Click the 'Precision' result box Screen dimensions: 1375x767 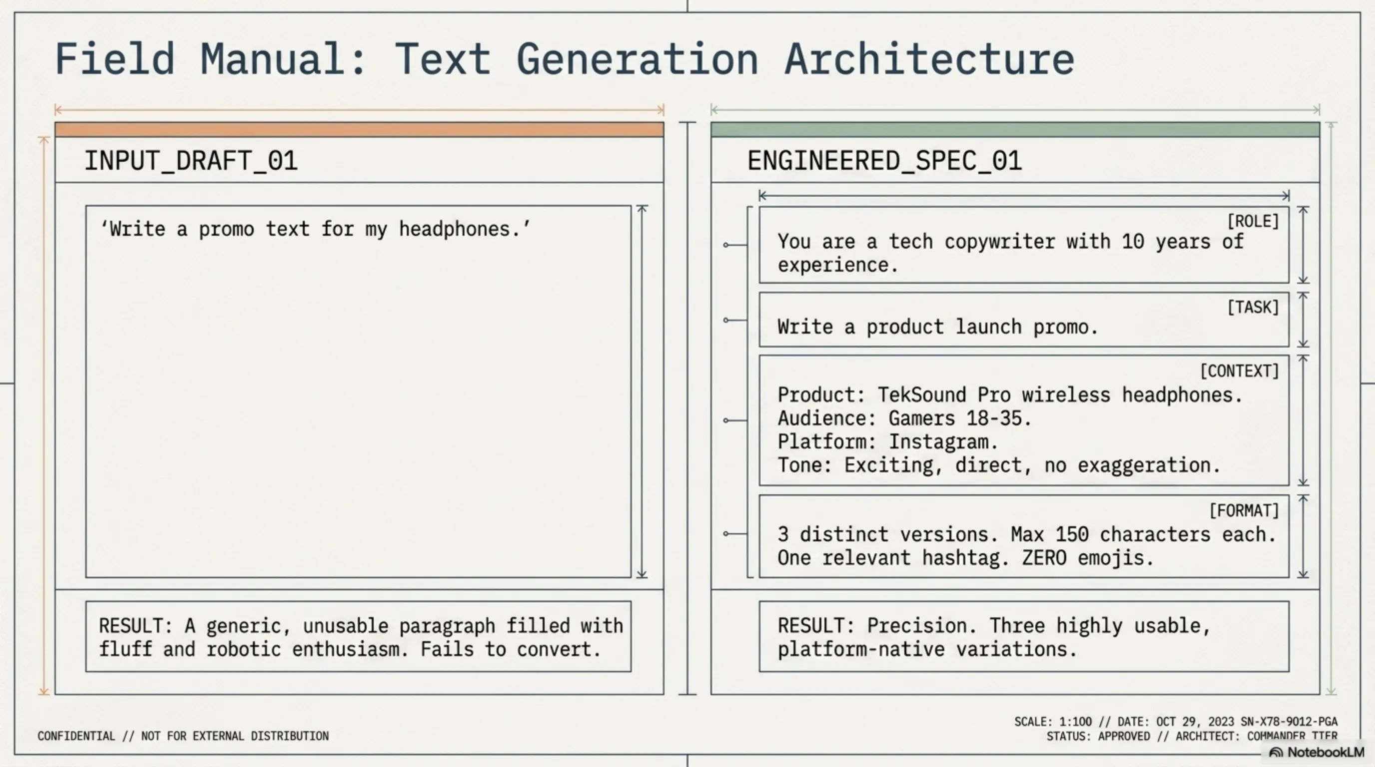(x=1023, y=637)
